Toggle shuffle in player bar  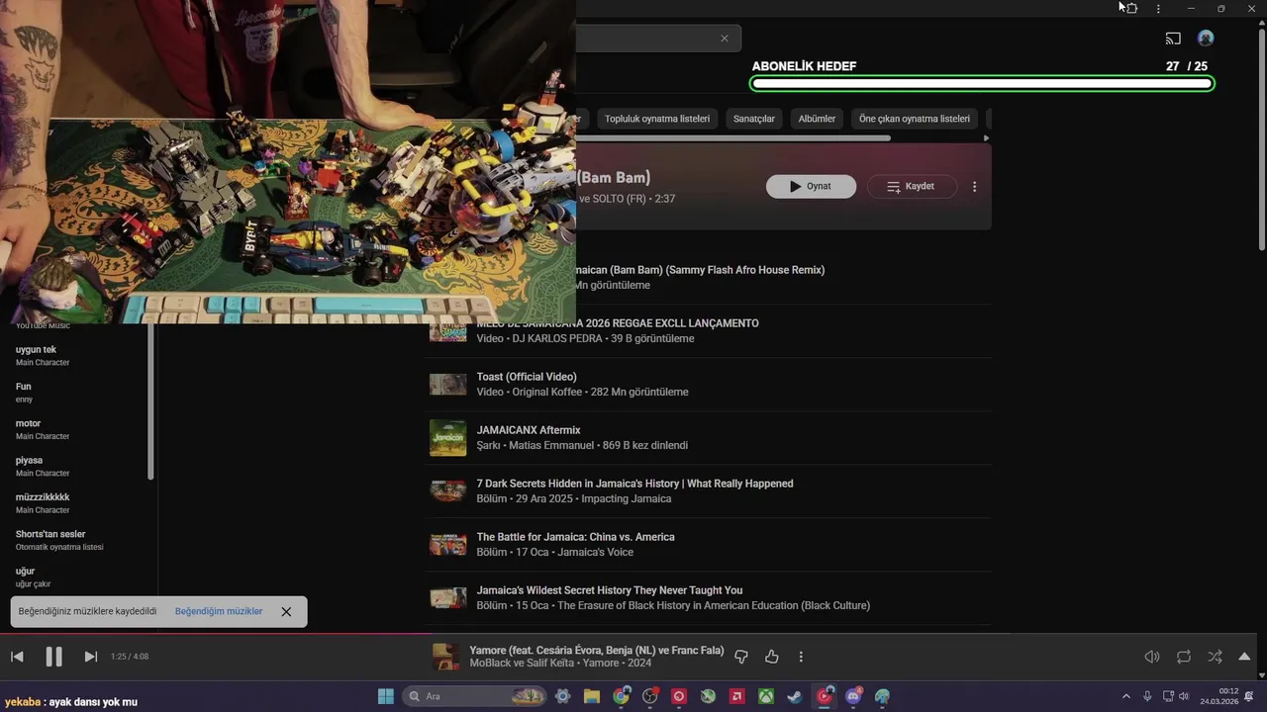tap(1215, 657)
